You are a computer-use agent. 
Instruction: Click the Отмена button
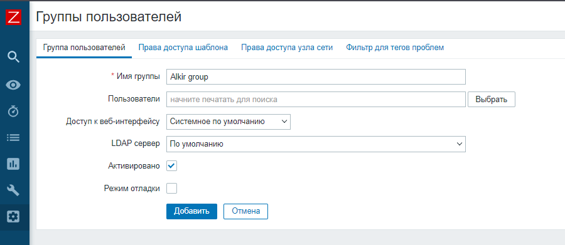point(245,211)
